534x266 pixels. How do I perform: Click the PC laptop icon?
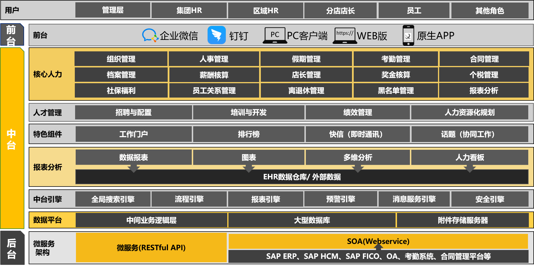click(x=275, y=36)
